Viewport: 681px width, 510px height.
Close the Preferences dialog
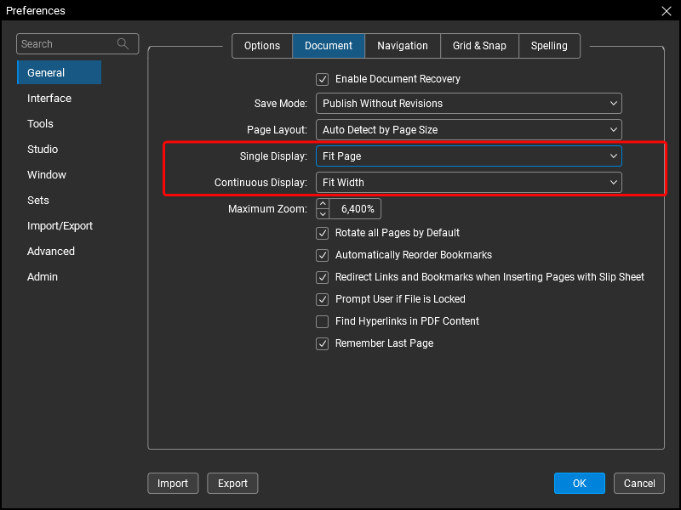click(x=667, y=11)
